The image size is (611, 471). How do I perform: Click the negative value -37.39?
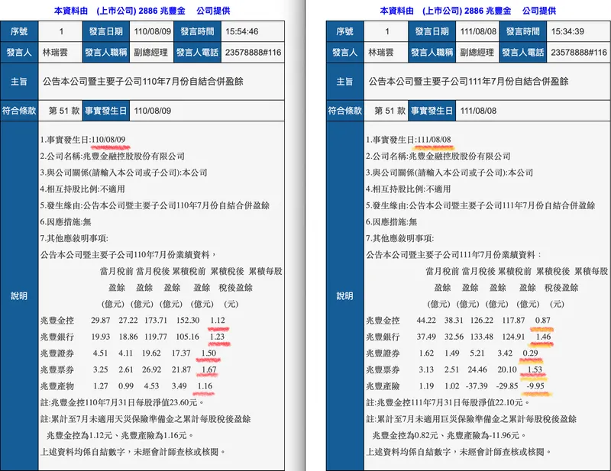[x=477, y=386]
